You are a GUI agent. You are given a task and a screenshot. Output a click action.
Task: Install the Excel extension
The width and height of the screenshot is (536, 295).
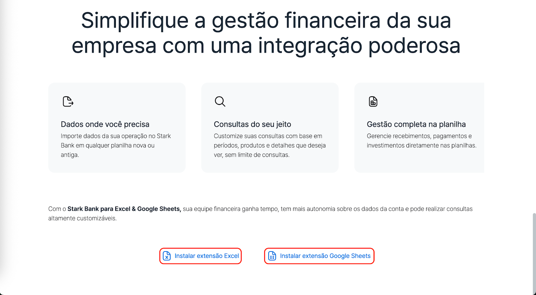pyautogui.click(x=200, y=256)
